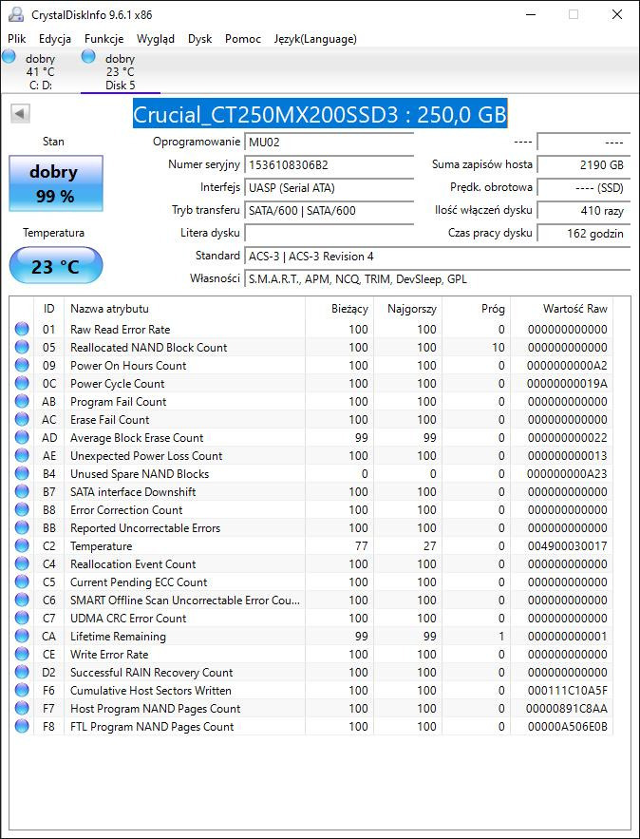The height and width of the screenshot is (839, 640).
Task: Click the host writes value 2190 GB
Action: (583, 164)
